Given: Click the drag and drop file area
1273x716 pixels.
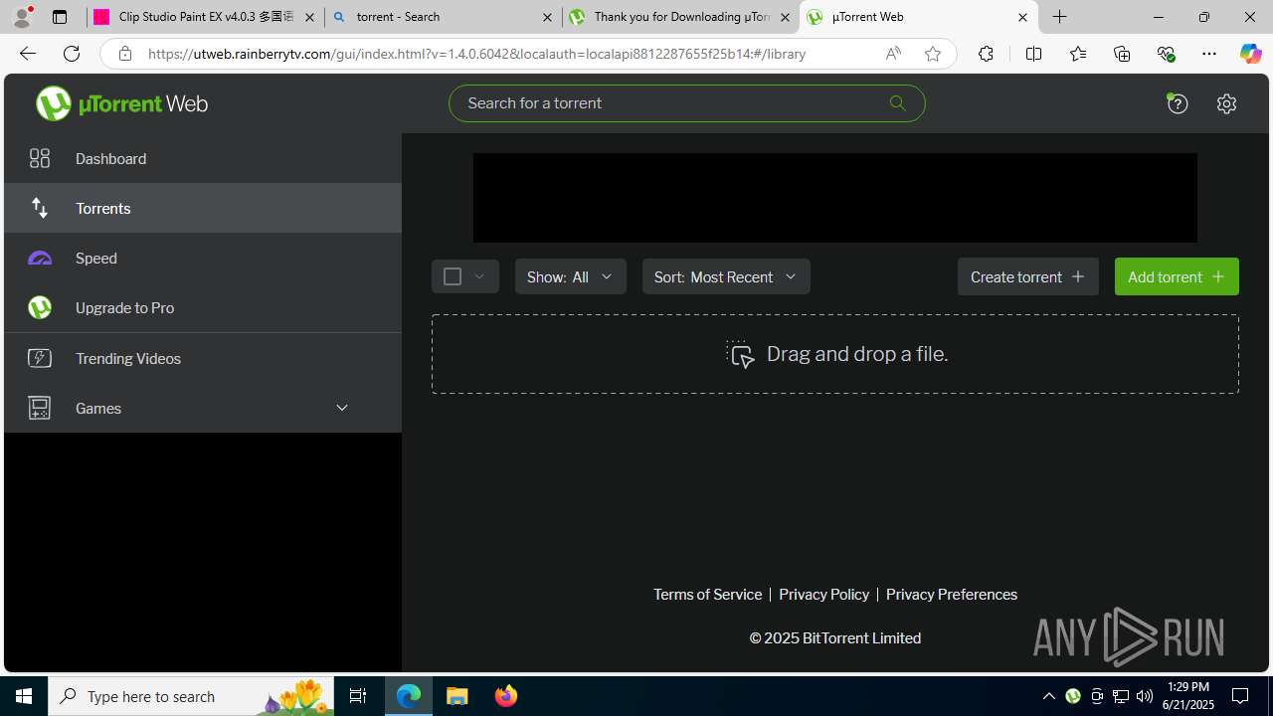Looking at the screenshot, I should click(835, 354).
